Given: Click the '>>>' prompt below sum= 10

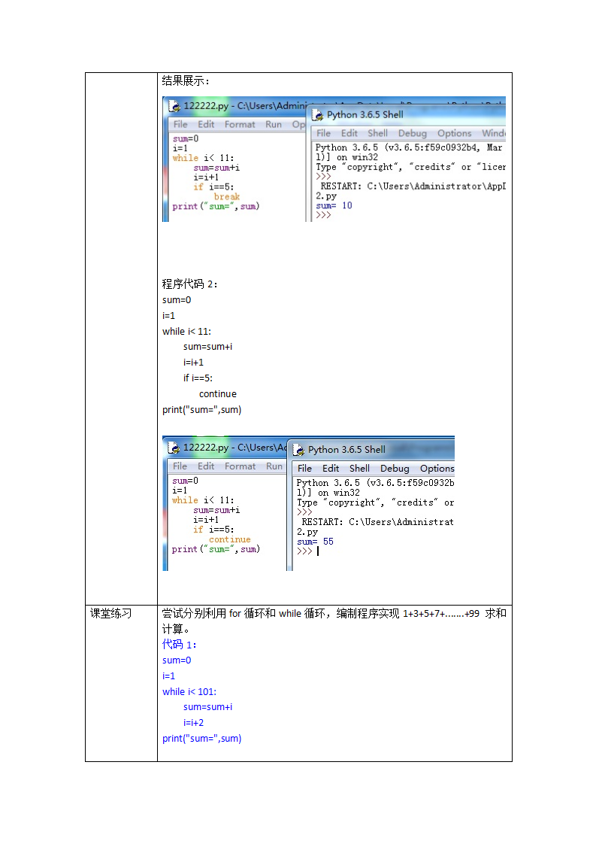Looking at the screenshot, I should coord(323,215).
